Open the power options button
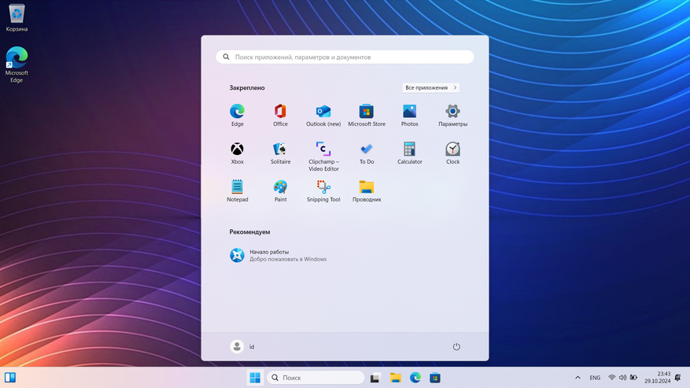690x388 pixels. pyautogui.click(x=456, y=346)
